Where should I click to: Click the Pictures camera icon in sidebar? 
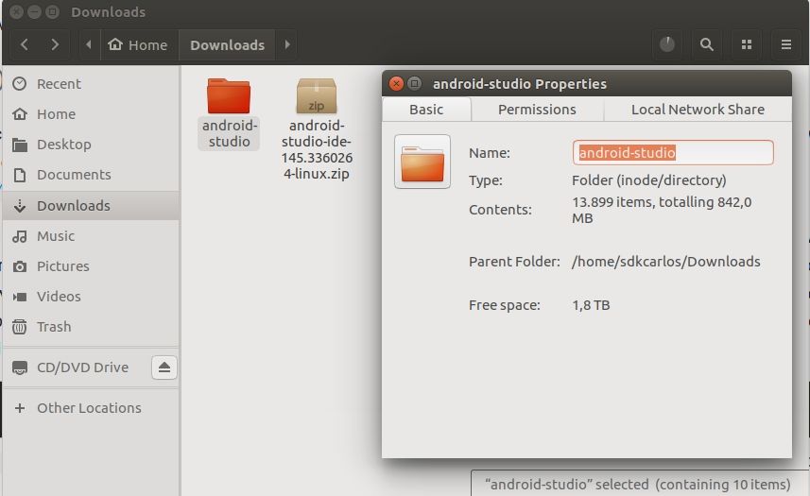[x=20, y=266]
